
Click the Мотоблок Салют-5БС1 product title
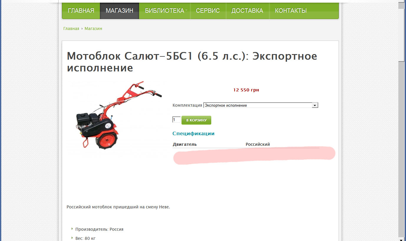[192, 62]
